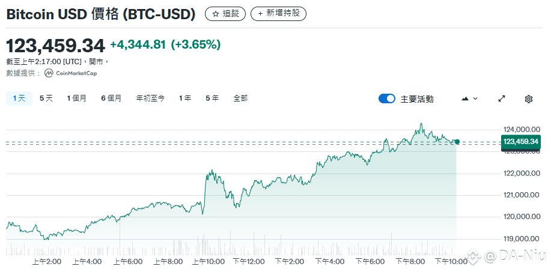Show the 全部 time range
This screenshot has height=272, width=551.
[240, 98]
